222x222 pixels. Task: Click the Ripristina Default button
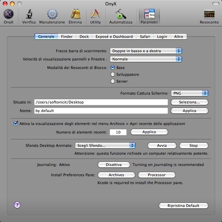point(183,206)
